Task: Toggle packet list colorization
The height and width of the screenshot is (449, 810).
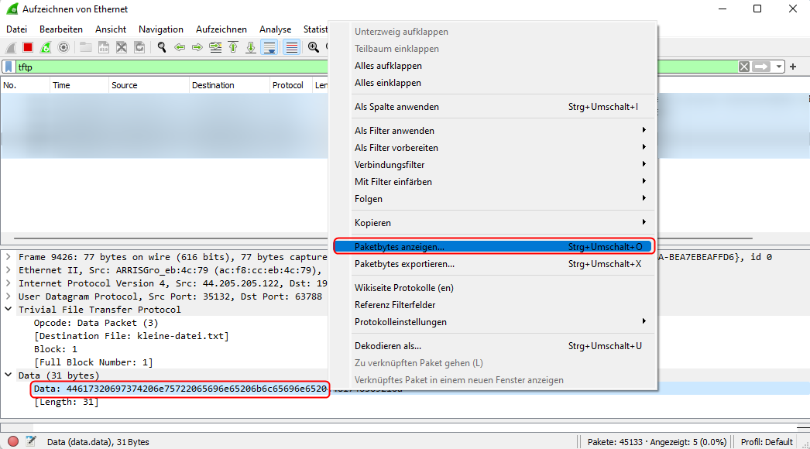Action: (292, 47)
